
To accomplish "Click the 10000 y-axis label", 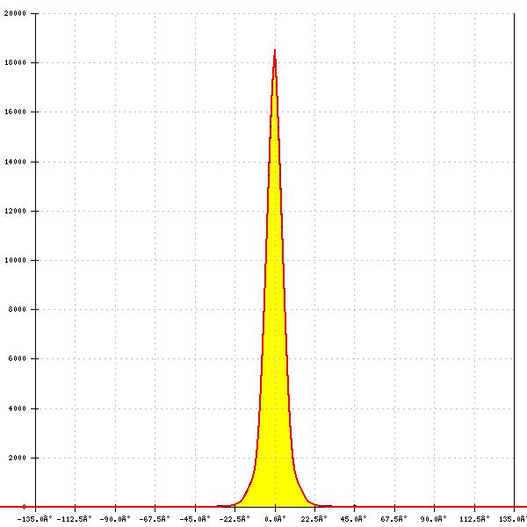I will click(x=13, y=260).
